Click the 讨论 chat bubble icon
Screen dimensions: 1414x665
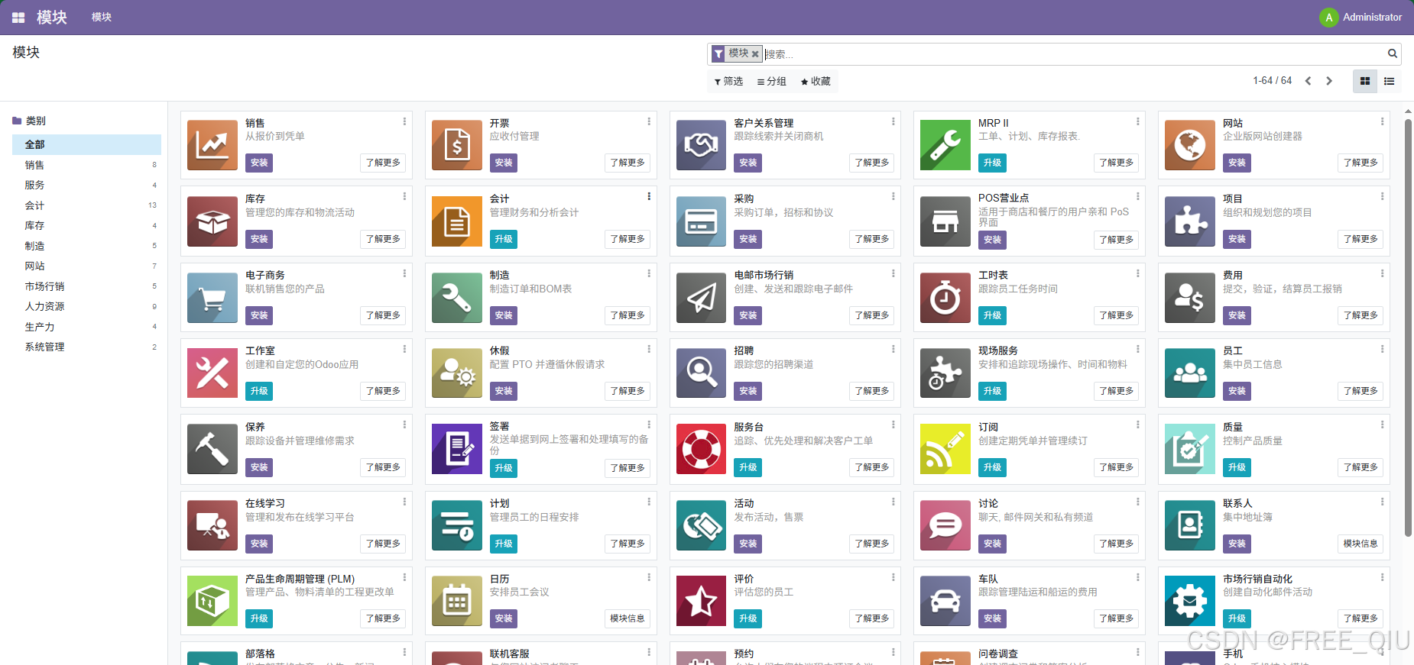945,526
